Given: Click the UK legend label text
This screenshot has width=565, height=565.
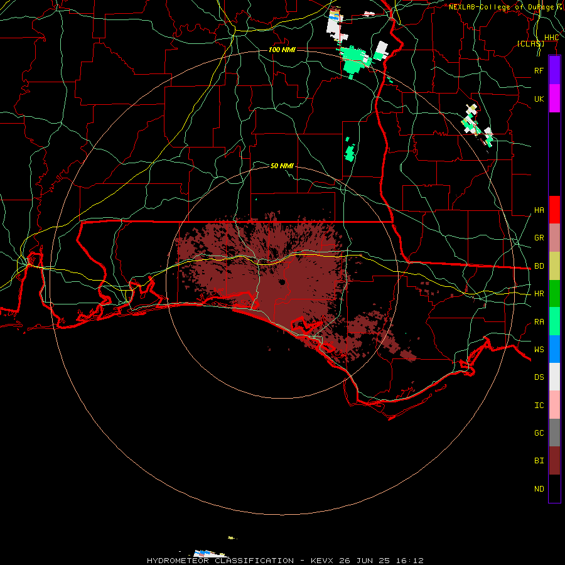Looking at the screenshot, I should click(x=539, y=99).
